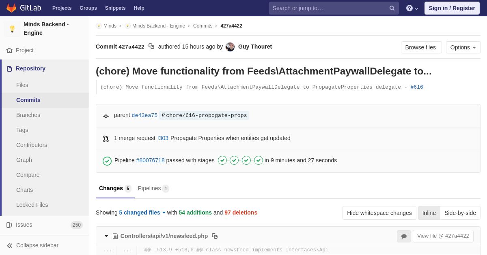The width and height of the screenshot is (487, 255).
Task: Click Sign in / Register
Action: click(x=452, y=8)
